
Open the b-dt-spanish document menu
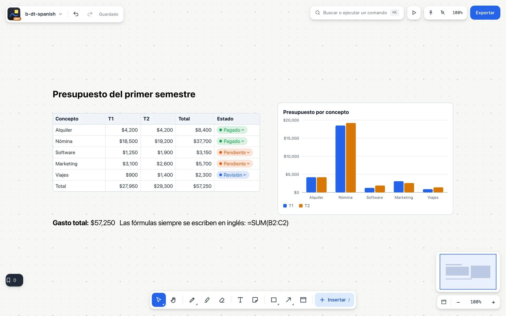[43, 14]
